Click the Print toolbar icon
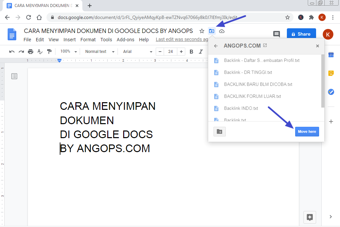Image resolution: width=340 pixels, height=227 pixels. click(31, 52)
